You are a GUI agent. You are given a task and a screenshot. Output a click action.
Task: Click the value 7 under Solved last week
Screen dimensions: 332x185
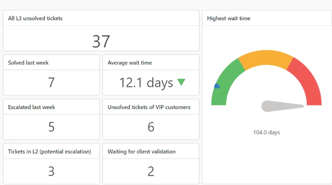(x=51, y=82)
